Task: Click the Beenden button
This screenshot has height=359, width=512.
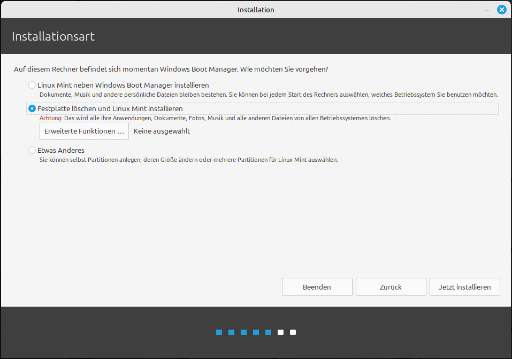Action: click(317, 287)
